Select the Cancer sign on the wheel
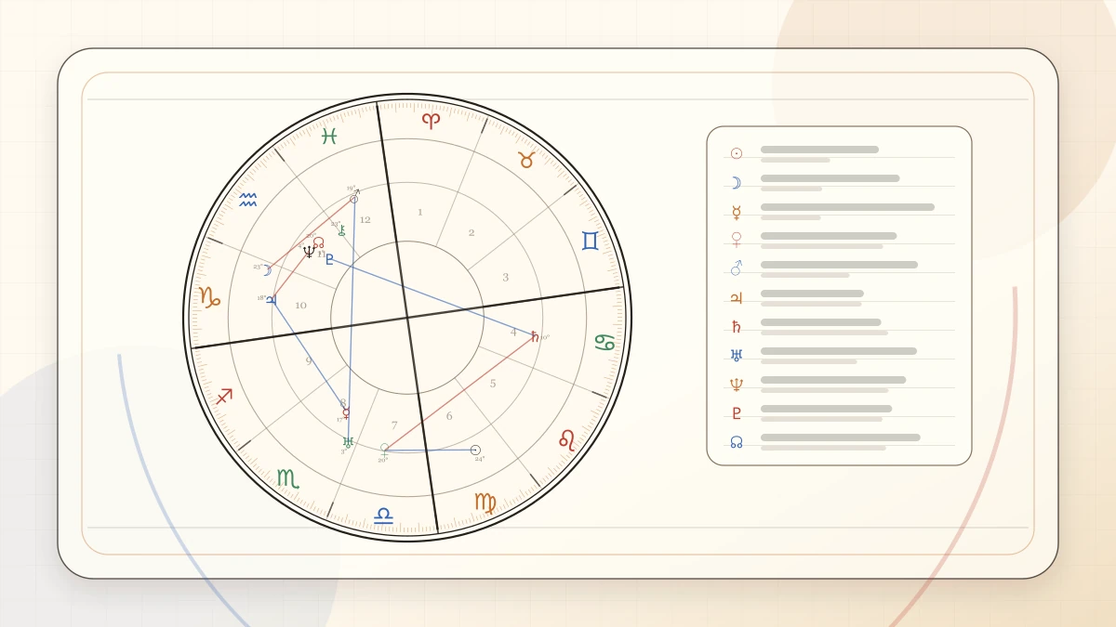Image resolution: width=1116 pixels, height=627 pixels. (605, 343)
